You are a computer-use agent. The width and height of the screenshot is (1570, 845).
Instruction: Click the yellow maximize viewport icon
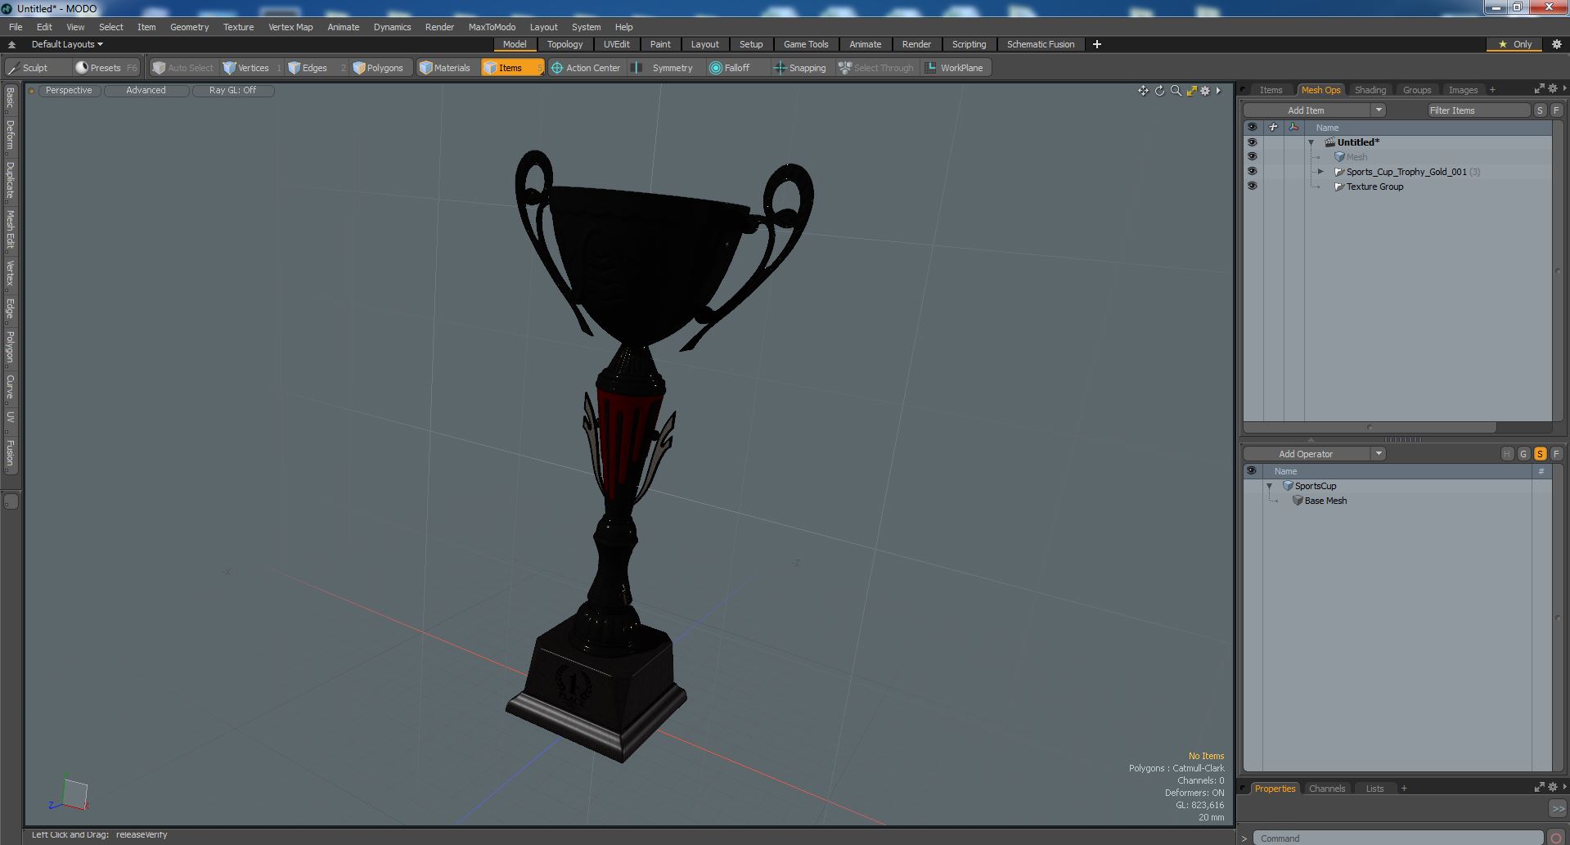pyautogui.click(x=1191, y=91)
